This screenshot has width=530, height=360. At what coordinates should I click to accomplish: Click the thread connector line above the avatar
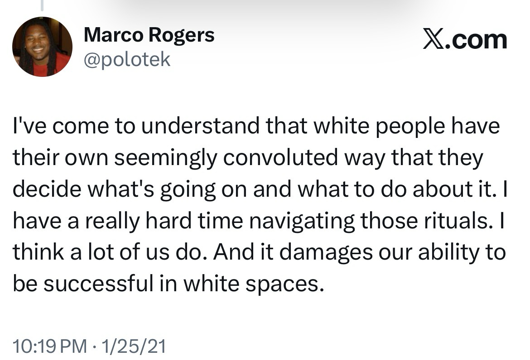coord(42,5)
